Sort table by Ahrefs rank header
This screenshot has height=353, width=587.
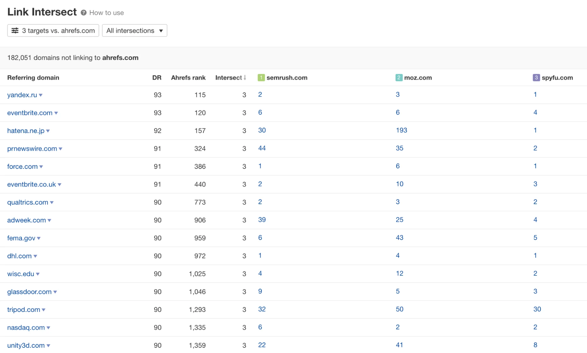click(x=188, y=78)
